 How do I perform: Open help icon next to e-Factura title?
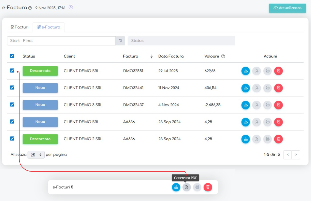(30, 8)
